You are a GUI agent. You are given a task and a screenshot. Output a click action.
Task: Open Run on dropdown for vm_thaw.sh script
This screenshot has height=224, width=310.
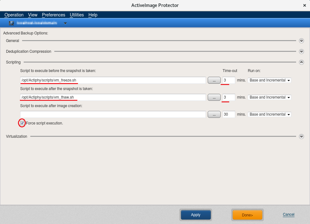tap(269, 97)
